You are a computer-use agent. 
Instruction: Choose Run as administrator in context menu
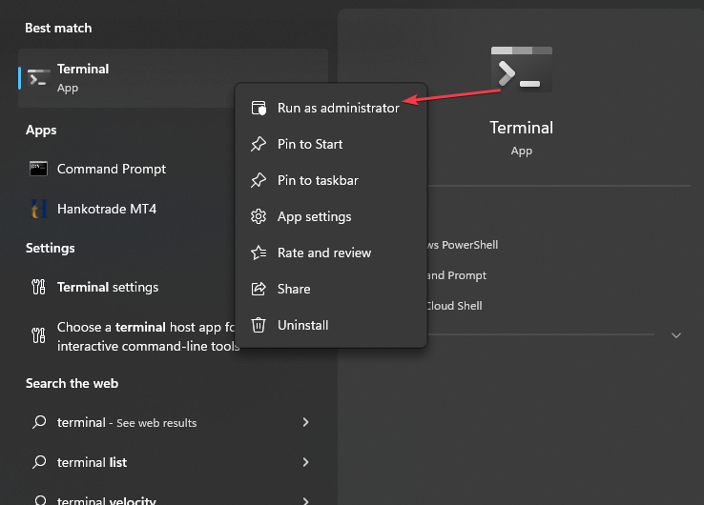[330, 108]
